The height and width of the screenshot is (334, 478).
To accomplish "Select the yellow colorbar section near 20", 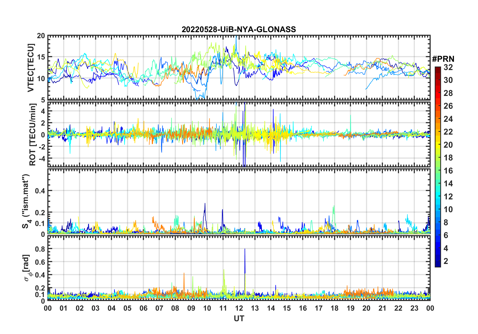I will (x=438, y=145).
